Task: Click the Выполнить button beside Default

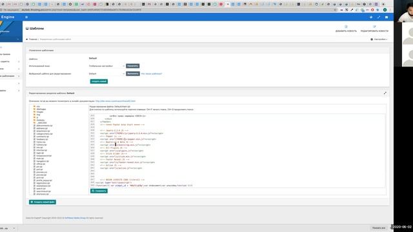Action: point(133,73)
